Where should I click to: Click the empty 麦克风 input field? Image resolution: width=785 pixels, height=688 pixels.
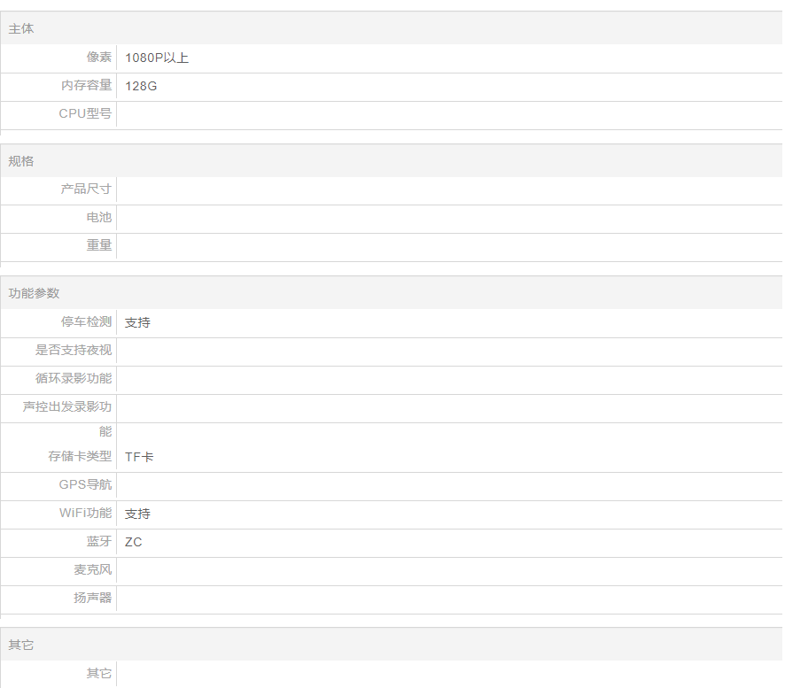coord(447,570)
